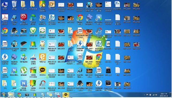The width and height of the screenshot is (172, 98).
Task: Select the IMG_3504 photo thumbnail
Action: pyautogui.click(x=136, y=19)
